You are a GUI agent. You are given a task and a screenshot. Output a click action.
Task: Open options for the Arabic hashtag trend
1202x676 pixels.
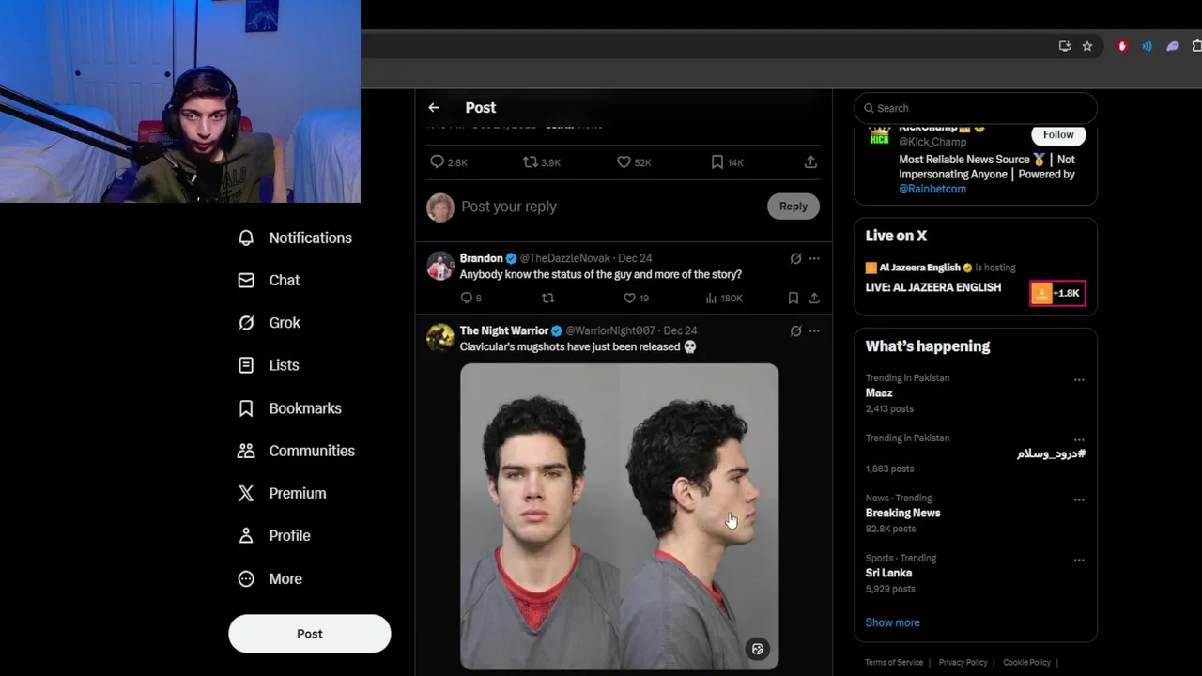(x=1079, y=440)
